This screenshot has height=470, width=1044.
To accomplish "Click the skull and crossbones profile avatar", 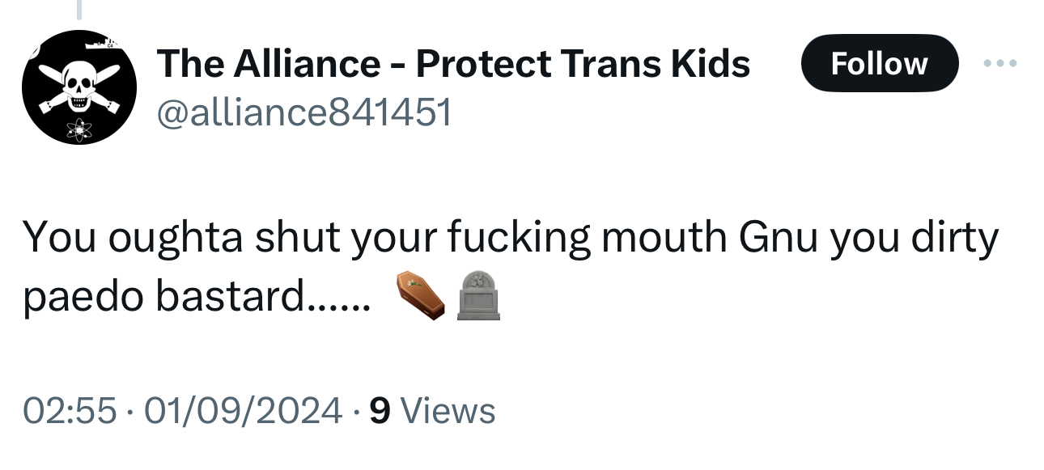I will (x=79, y=87).
